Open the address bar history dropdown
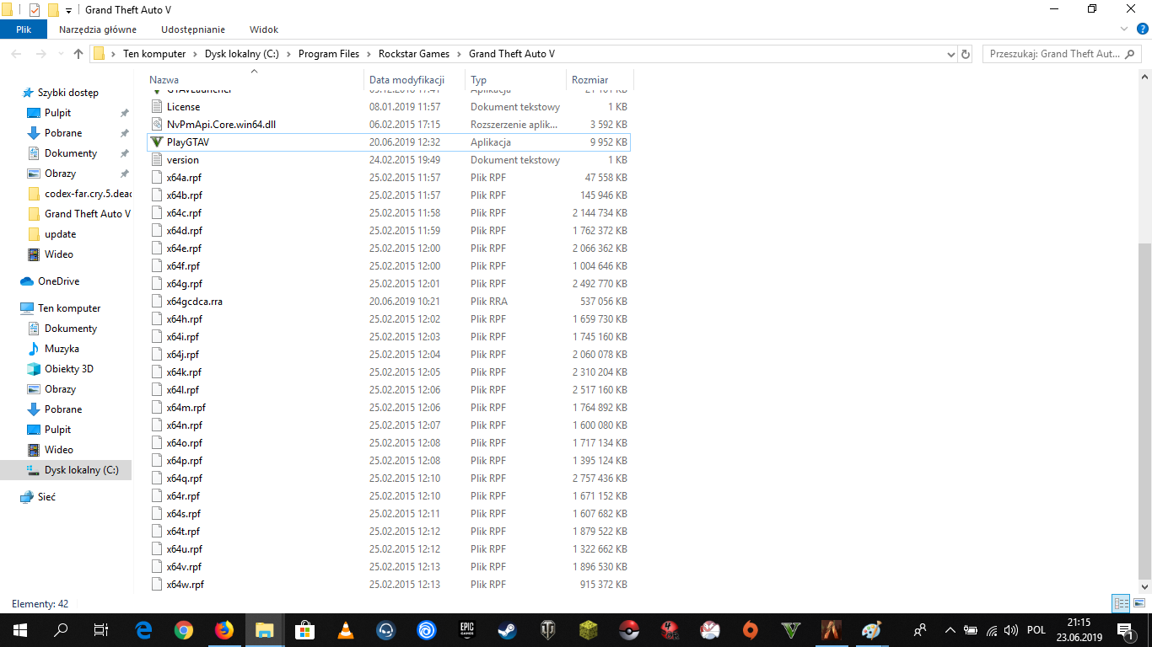Screen dimensions: 1152x647 [x=950, y=54]
